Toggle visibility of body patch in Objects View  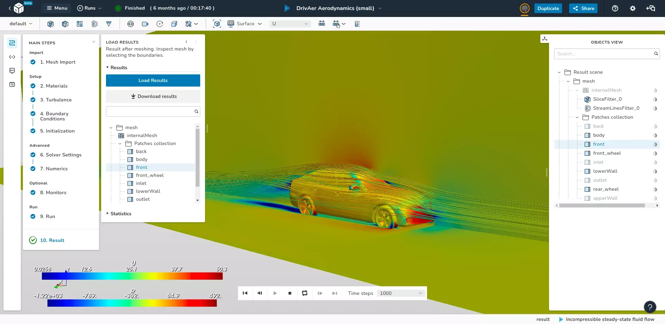655,135
